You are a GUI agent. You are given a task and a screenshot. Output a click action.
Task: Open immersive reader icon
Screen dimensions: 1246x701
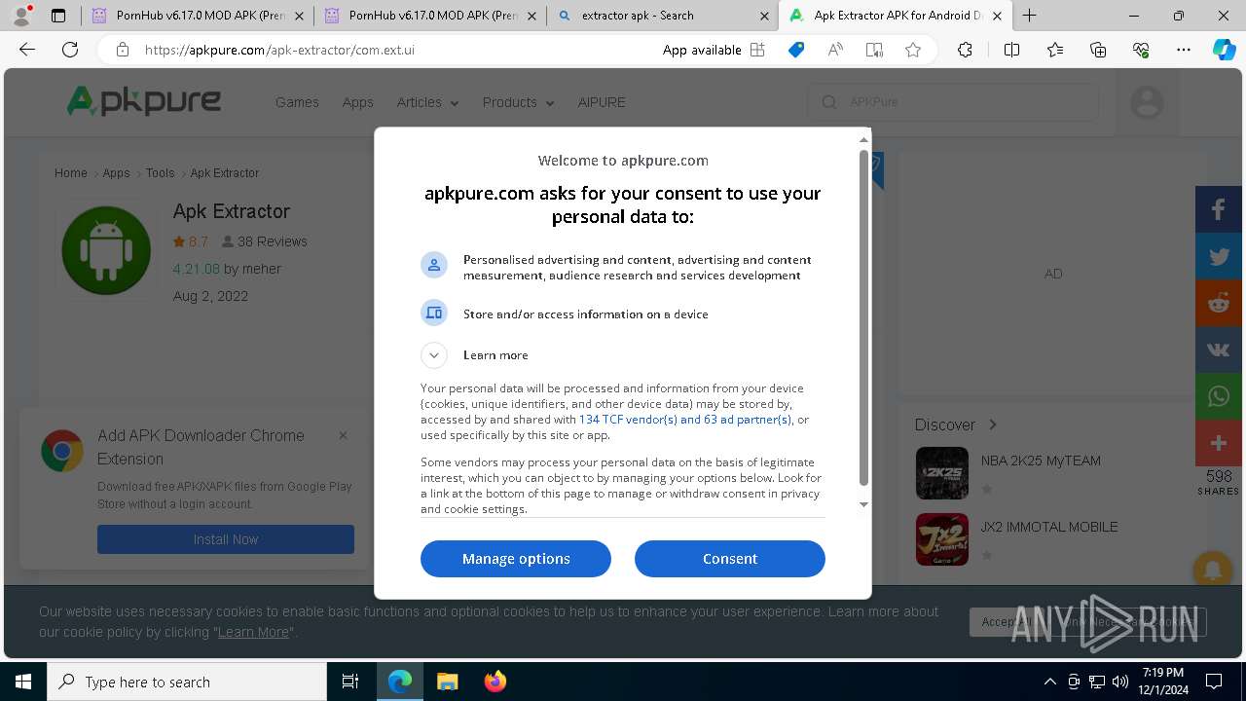coord(874,50)
